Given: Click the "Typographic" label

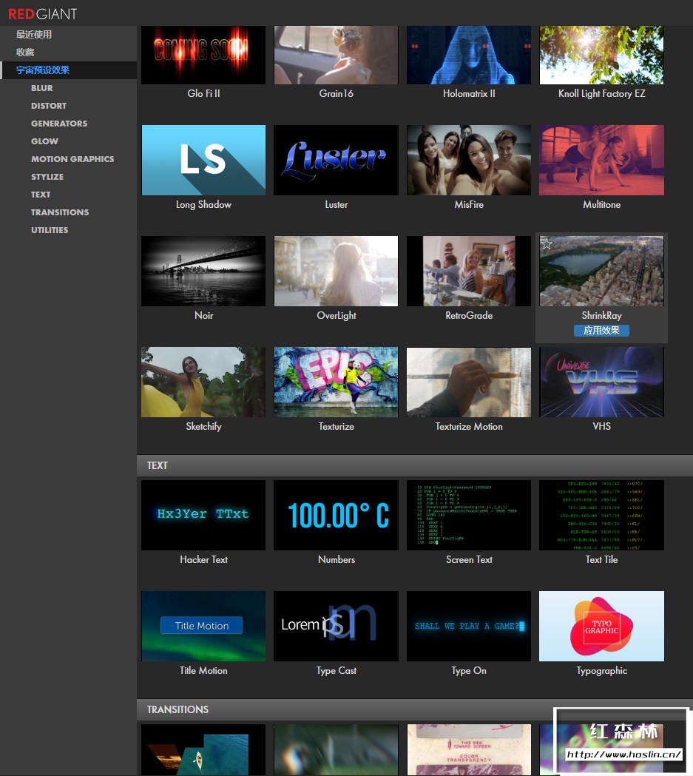Looking at the screenshot, I should [601, 671].
